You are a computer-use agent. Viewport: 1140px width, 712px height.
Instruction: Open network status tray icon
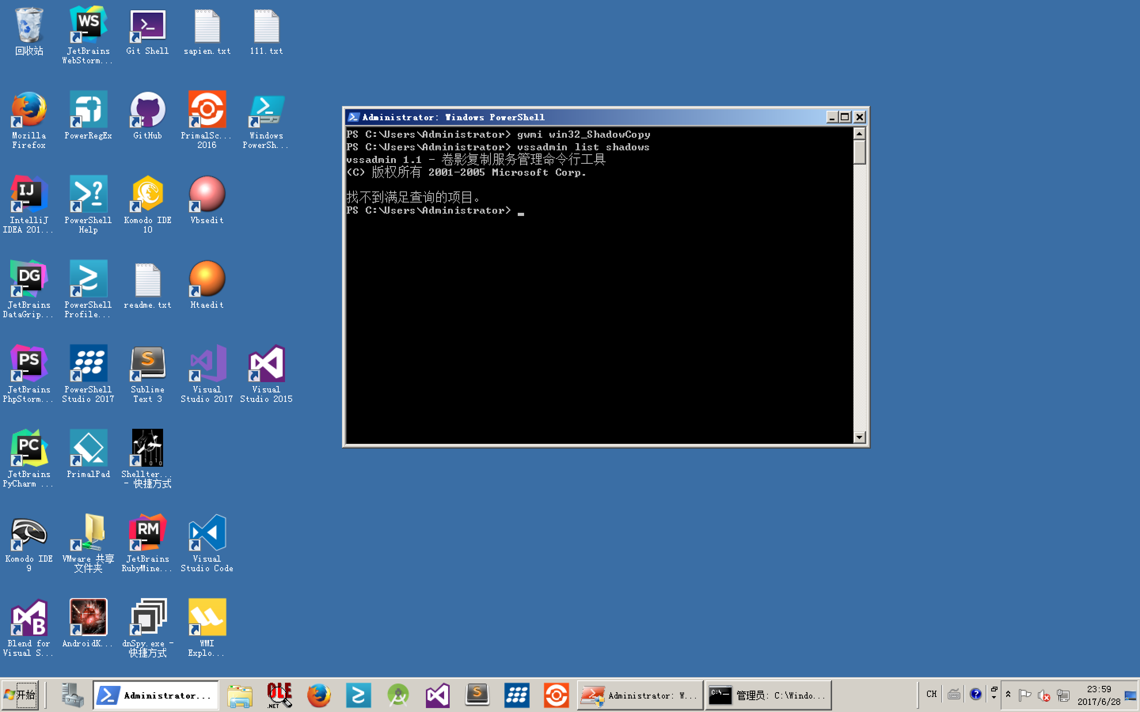[1063, 695]
